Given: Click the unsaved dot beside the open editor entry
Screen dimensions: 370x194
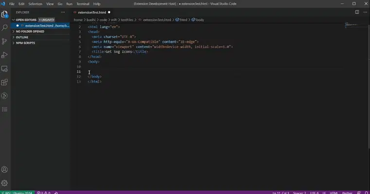Looking at the screenshot, I should click(18, 26).
